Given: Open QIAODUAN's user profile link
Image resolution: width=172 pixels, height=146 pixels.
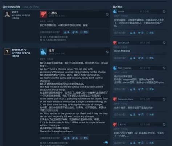Looking at the screenshot, I should 123,42.
